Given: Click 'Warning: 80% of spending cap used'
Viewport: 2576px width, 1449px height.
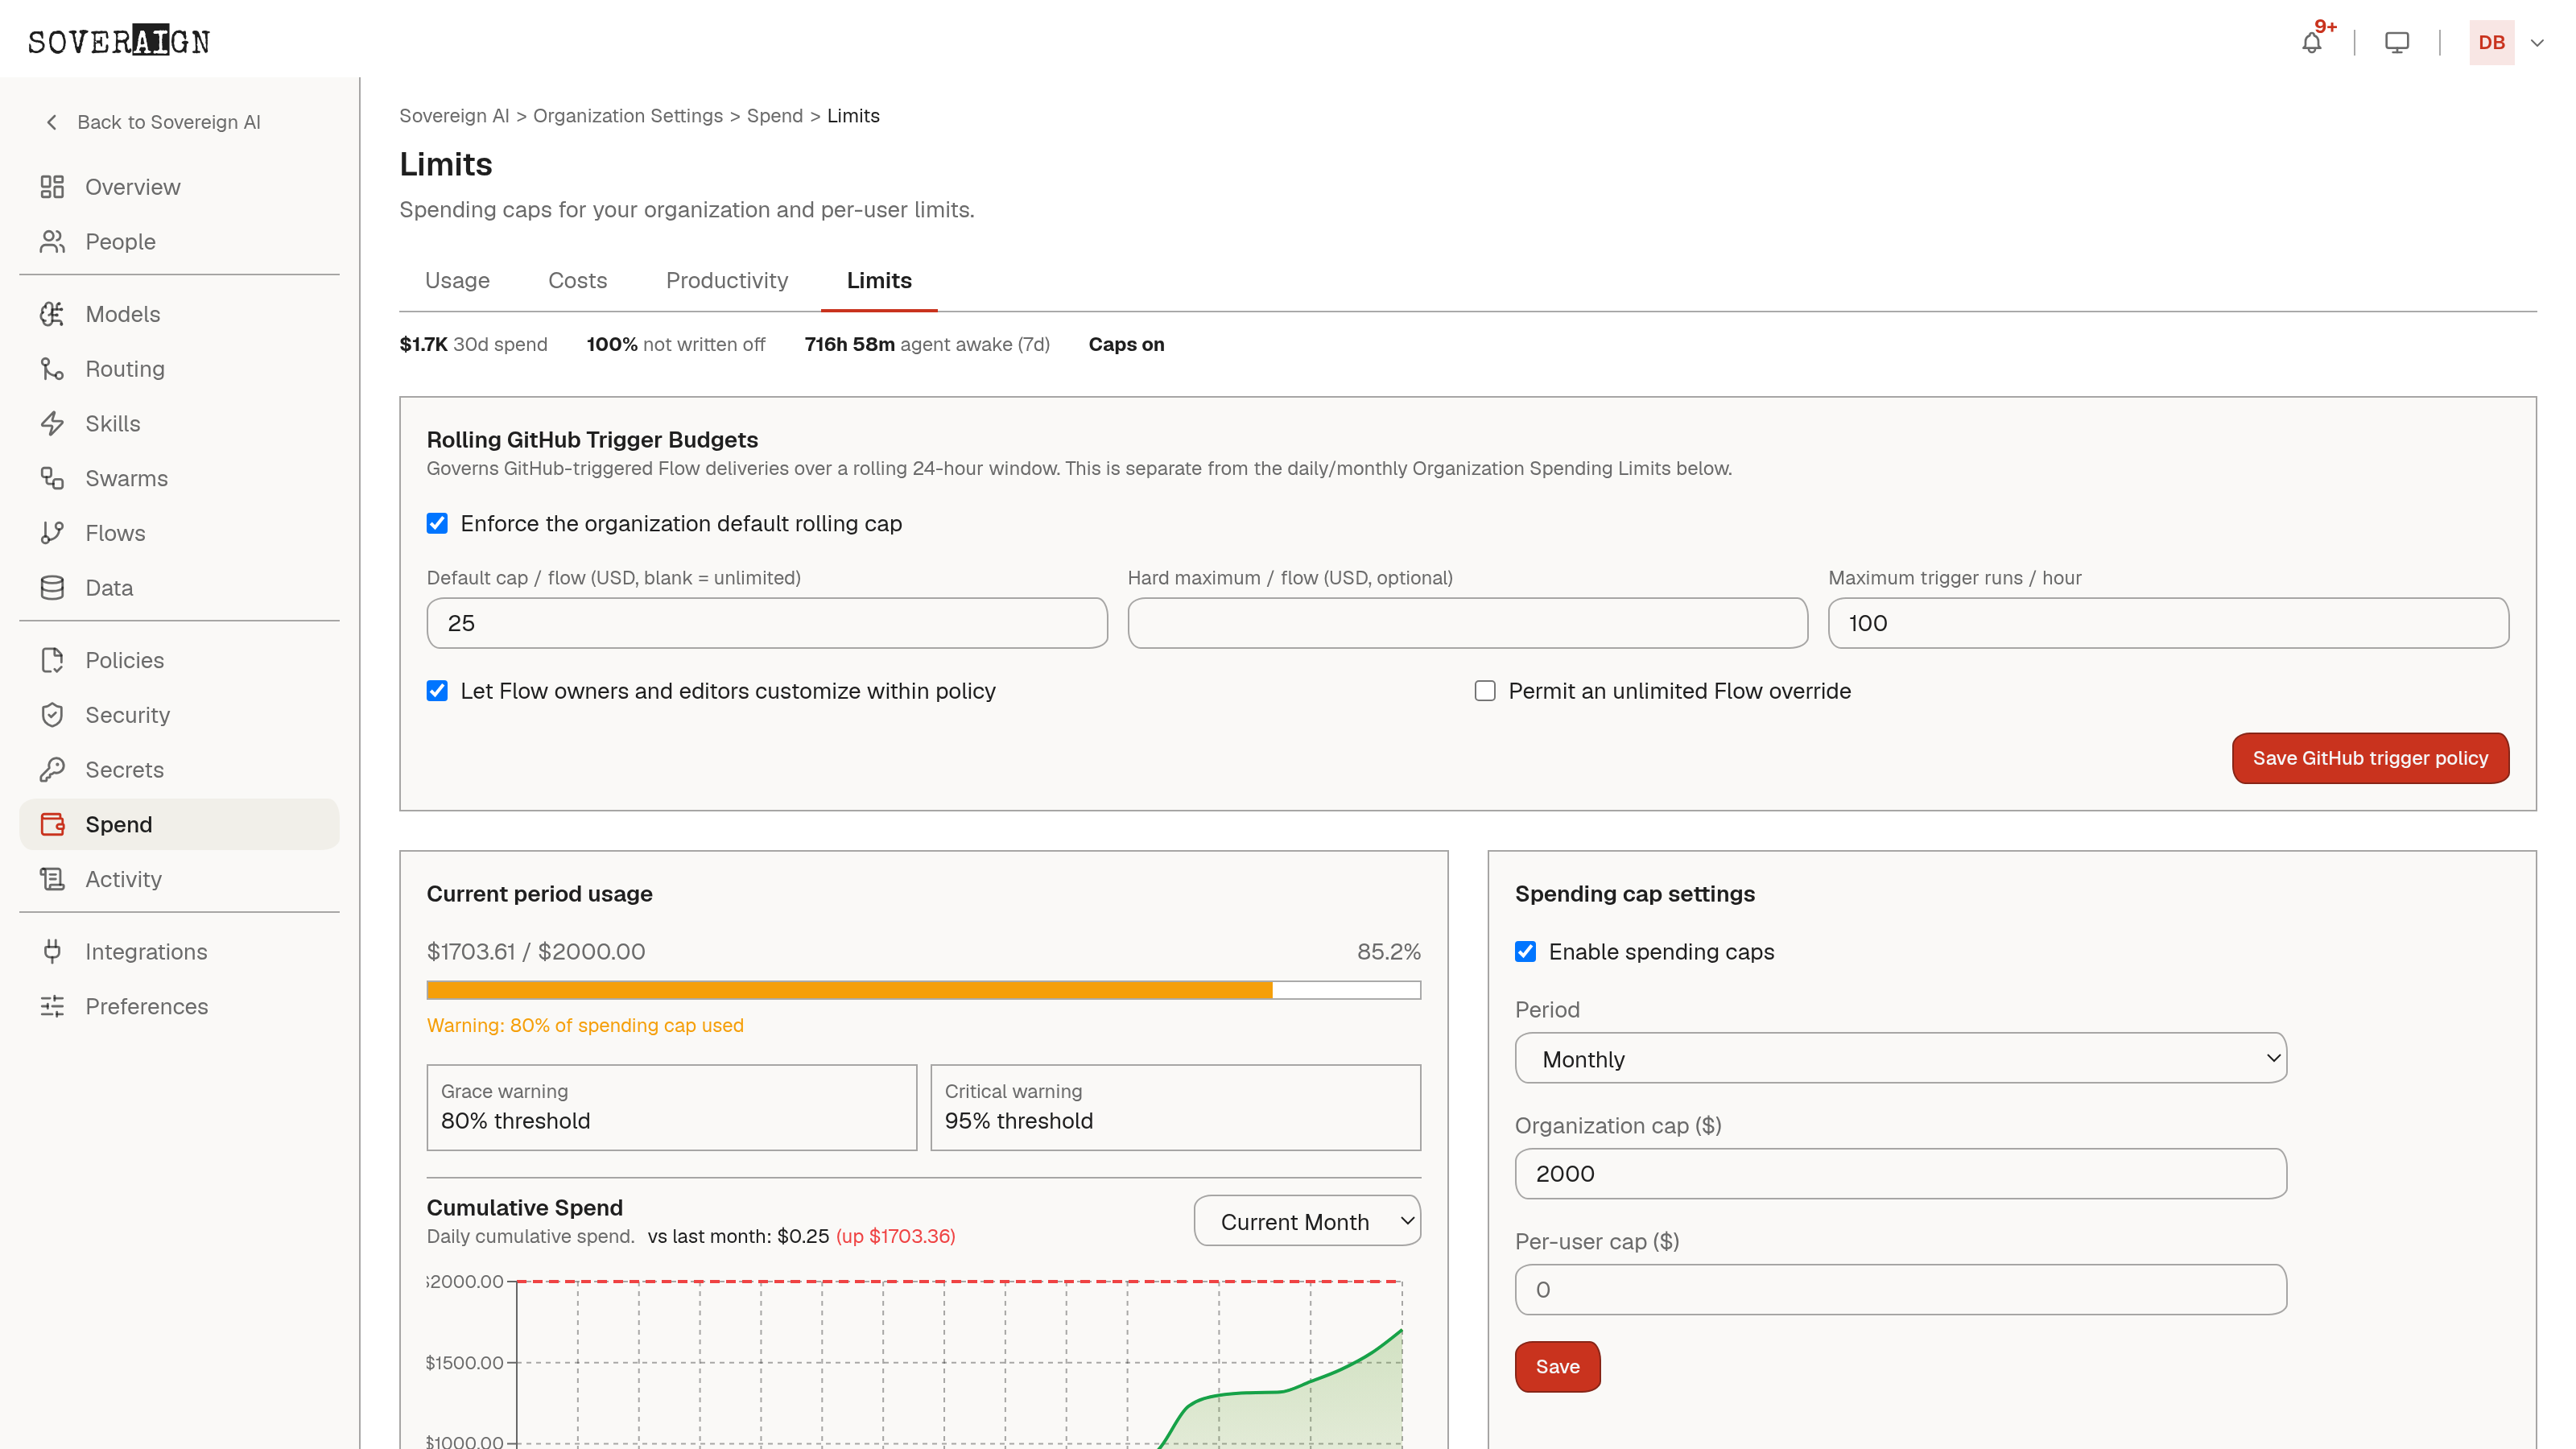Looking at the screenshot, I should pyautogui.click(x=585, y=1026).
